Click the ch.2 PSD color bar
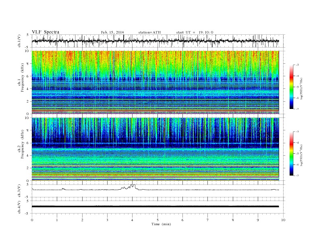The height and width of the screenshot is (247, 319). pos(291,153)
